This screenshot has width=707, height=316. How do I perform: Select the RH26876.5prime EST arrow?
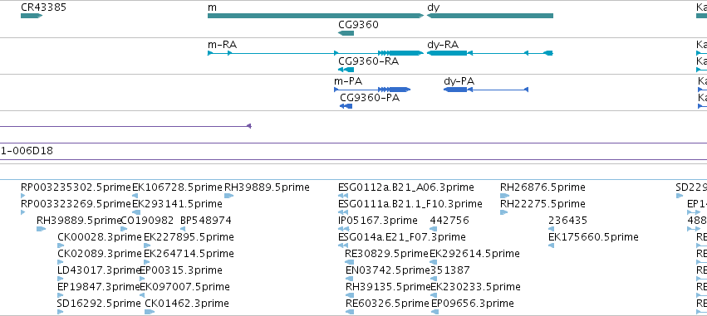(x=504, y=196)
